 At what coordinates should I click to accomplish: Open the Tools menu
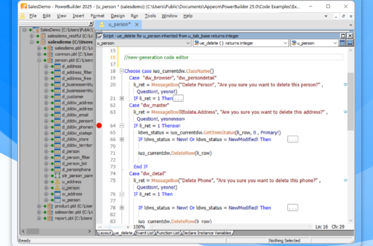coord(150,16)
